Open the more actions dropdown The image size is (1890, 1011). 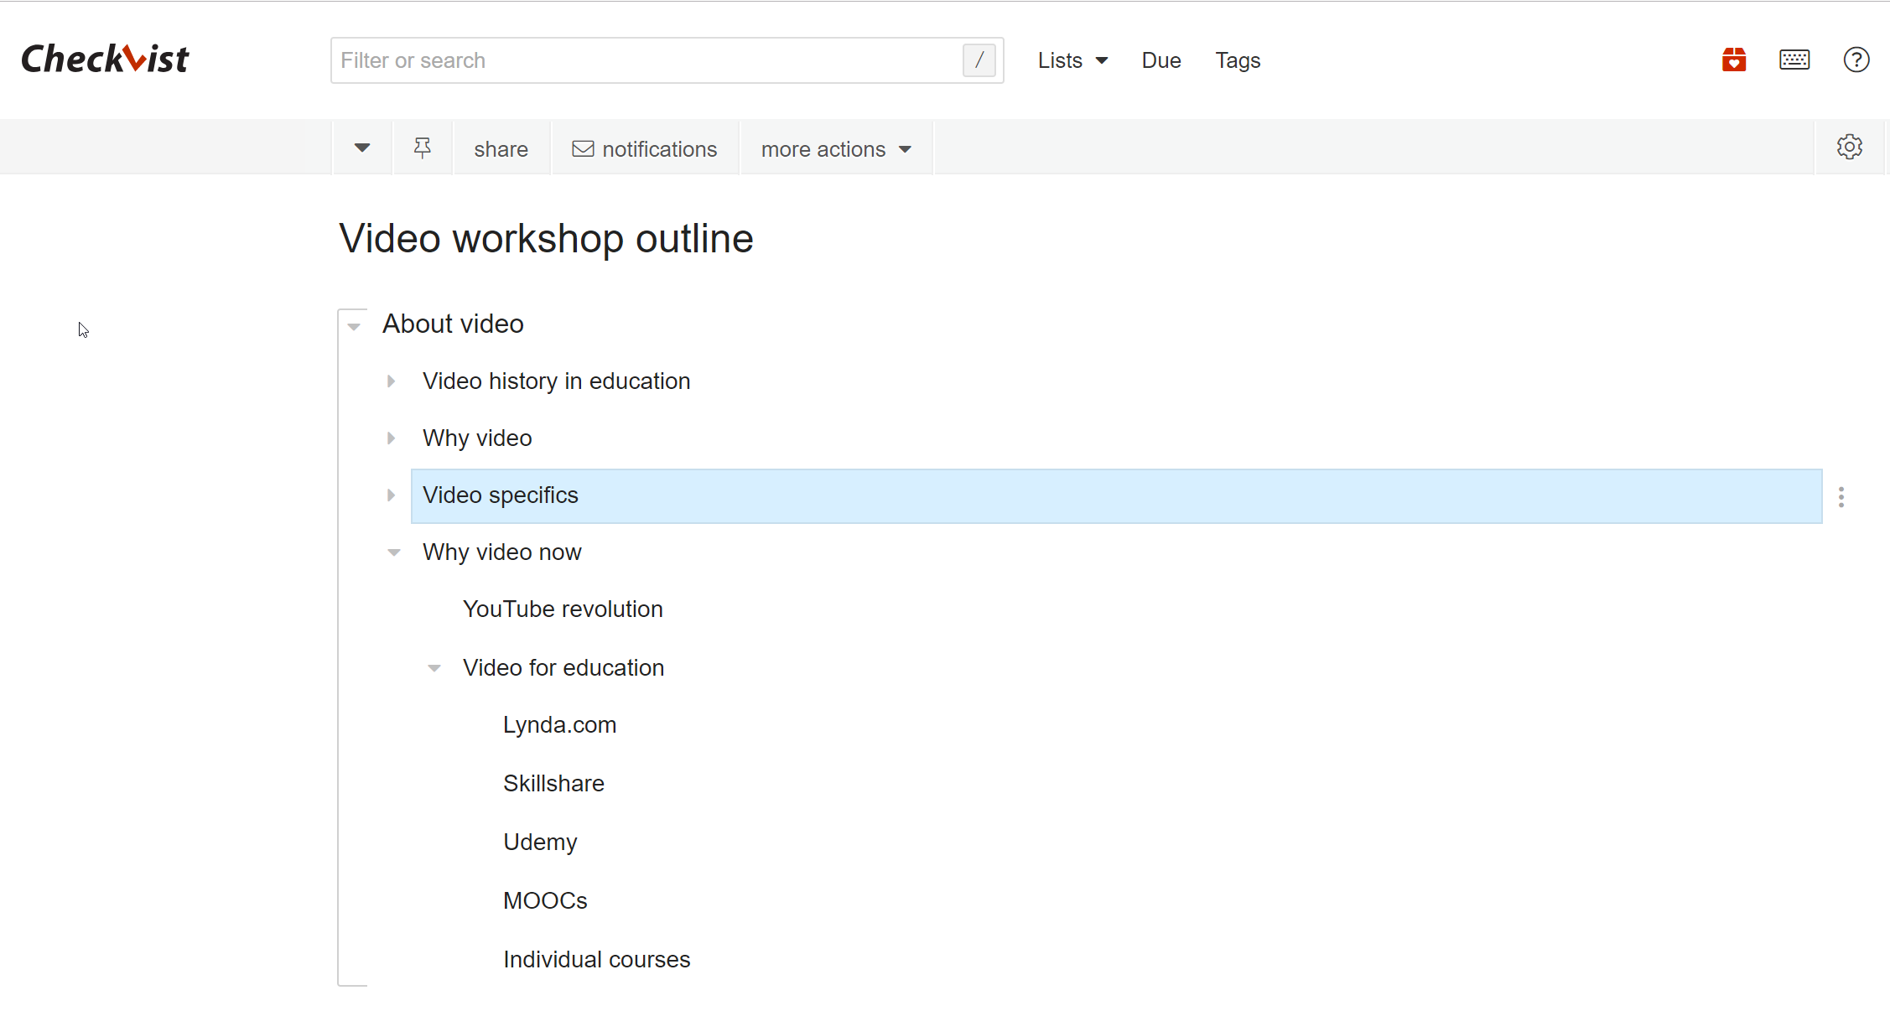click(836, 149)
